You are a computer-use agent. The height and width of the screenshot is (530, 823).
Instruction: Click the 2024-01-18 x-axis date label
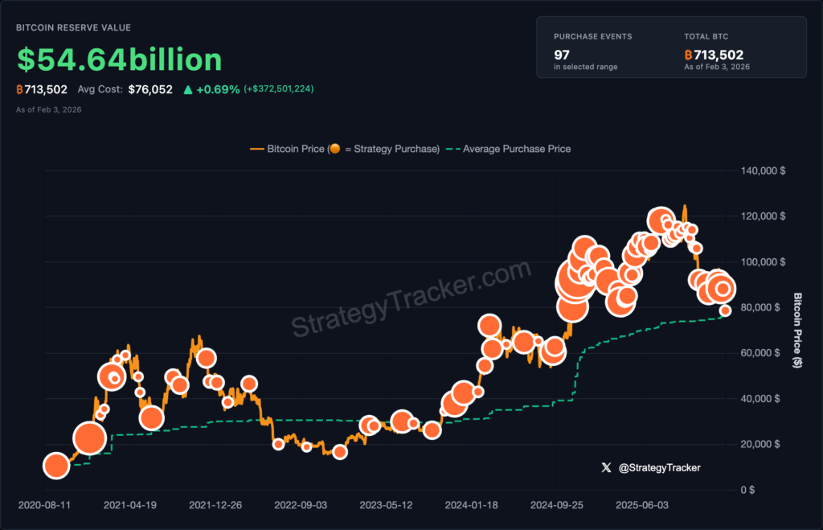(473, 505)
